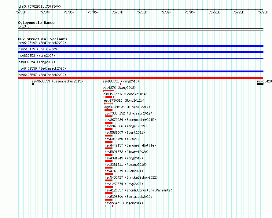Click the red bar under dgv3098n106

[x=108, y=110]
